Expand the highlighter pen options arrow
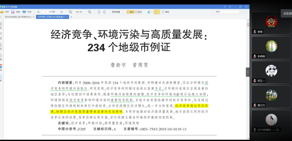 click(x=152, y=12)
